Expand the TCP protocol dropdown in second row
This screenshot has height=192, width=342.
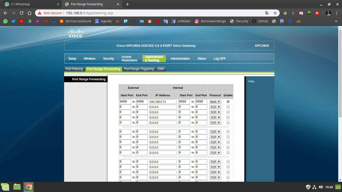215,107
